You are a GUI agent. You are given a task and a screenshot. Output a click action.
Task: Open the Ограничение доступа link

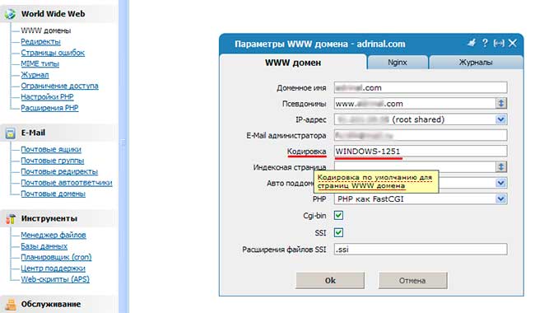click(59, 86)
